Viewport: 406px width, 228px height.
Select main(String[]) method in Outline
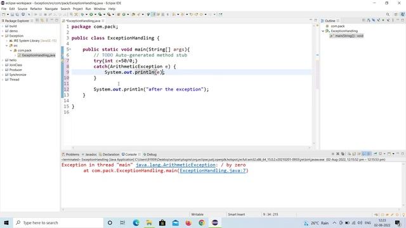347,36
